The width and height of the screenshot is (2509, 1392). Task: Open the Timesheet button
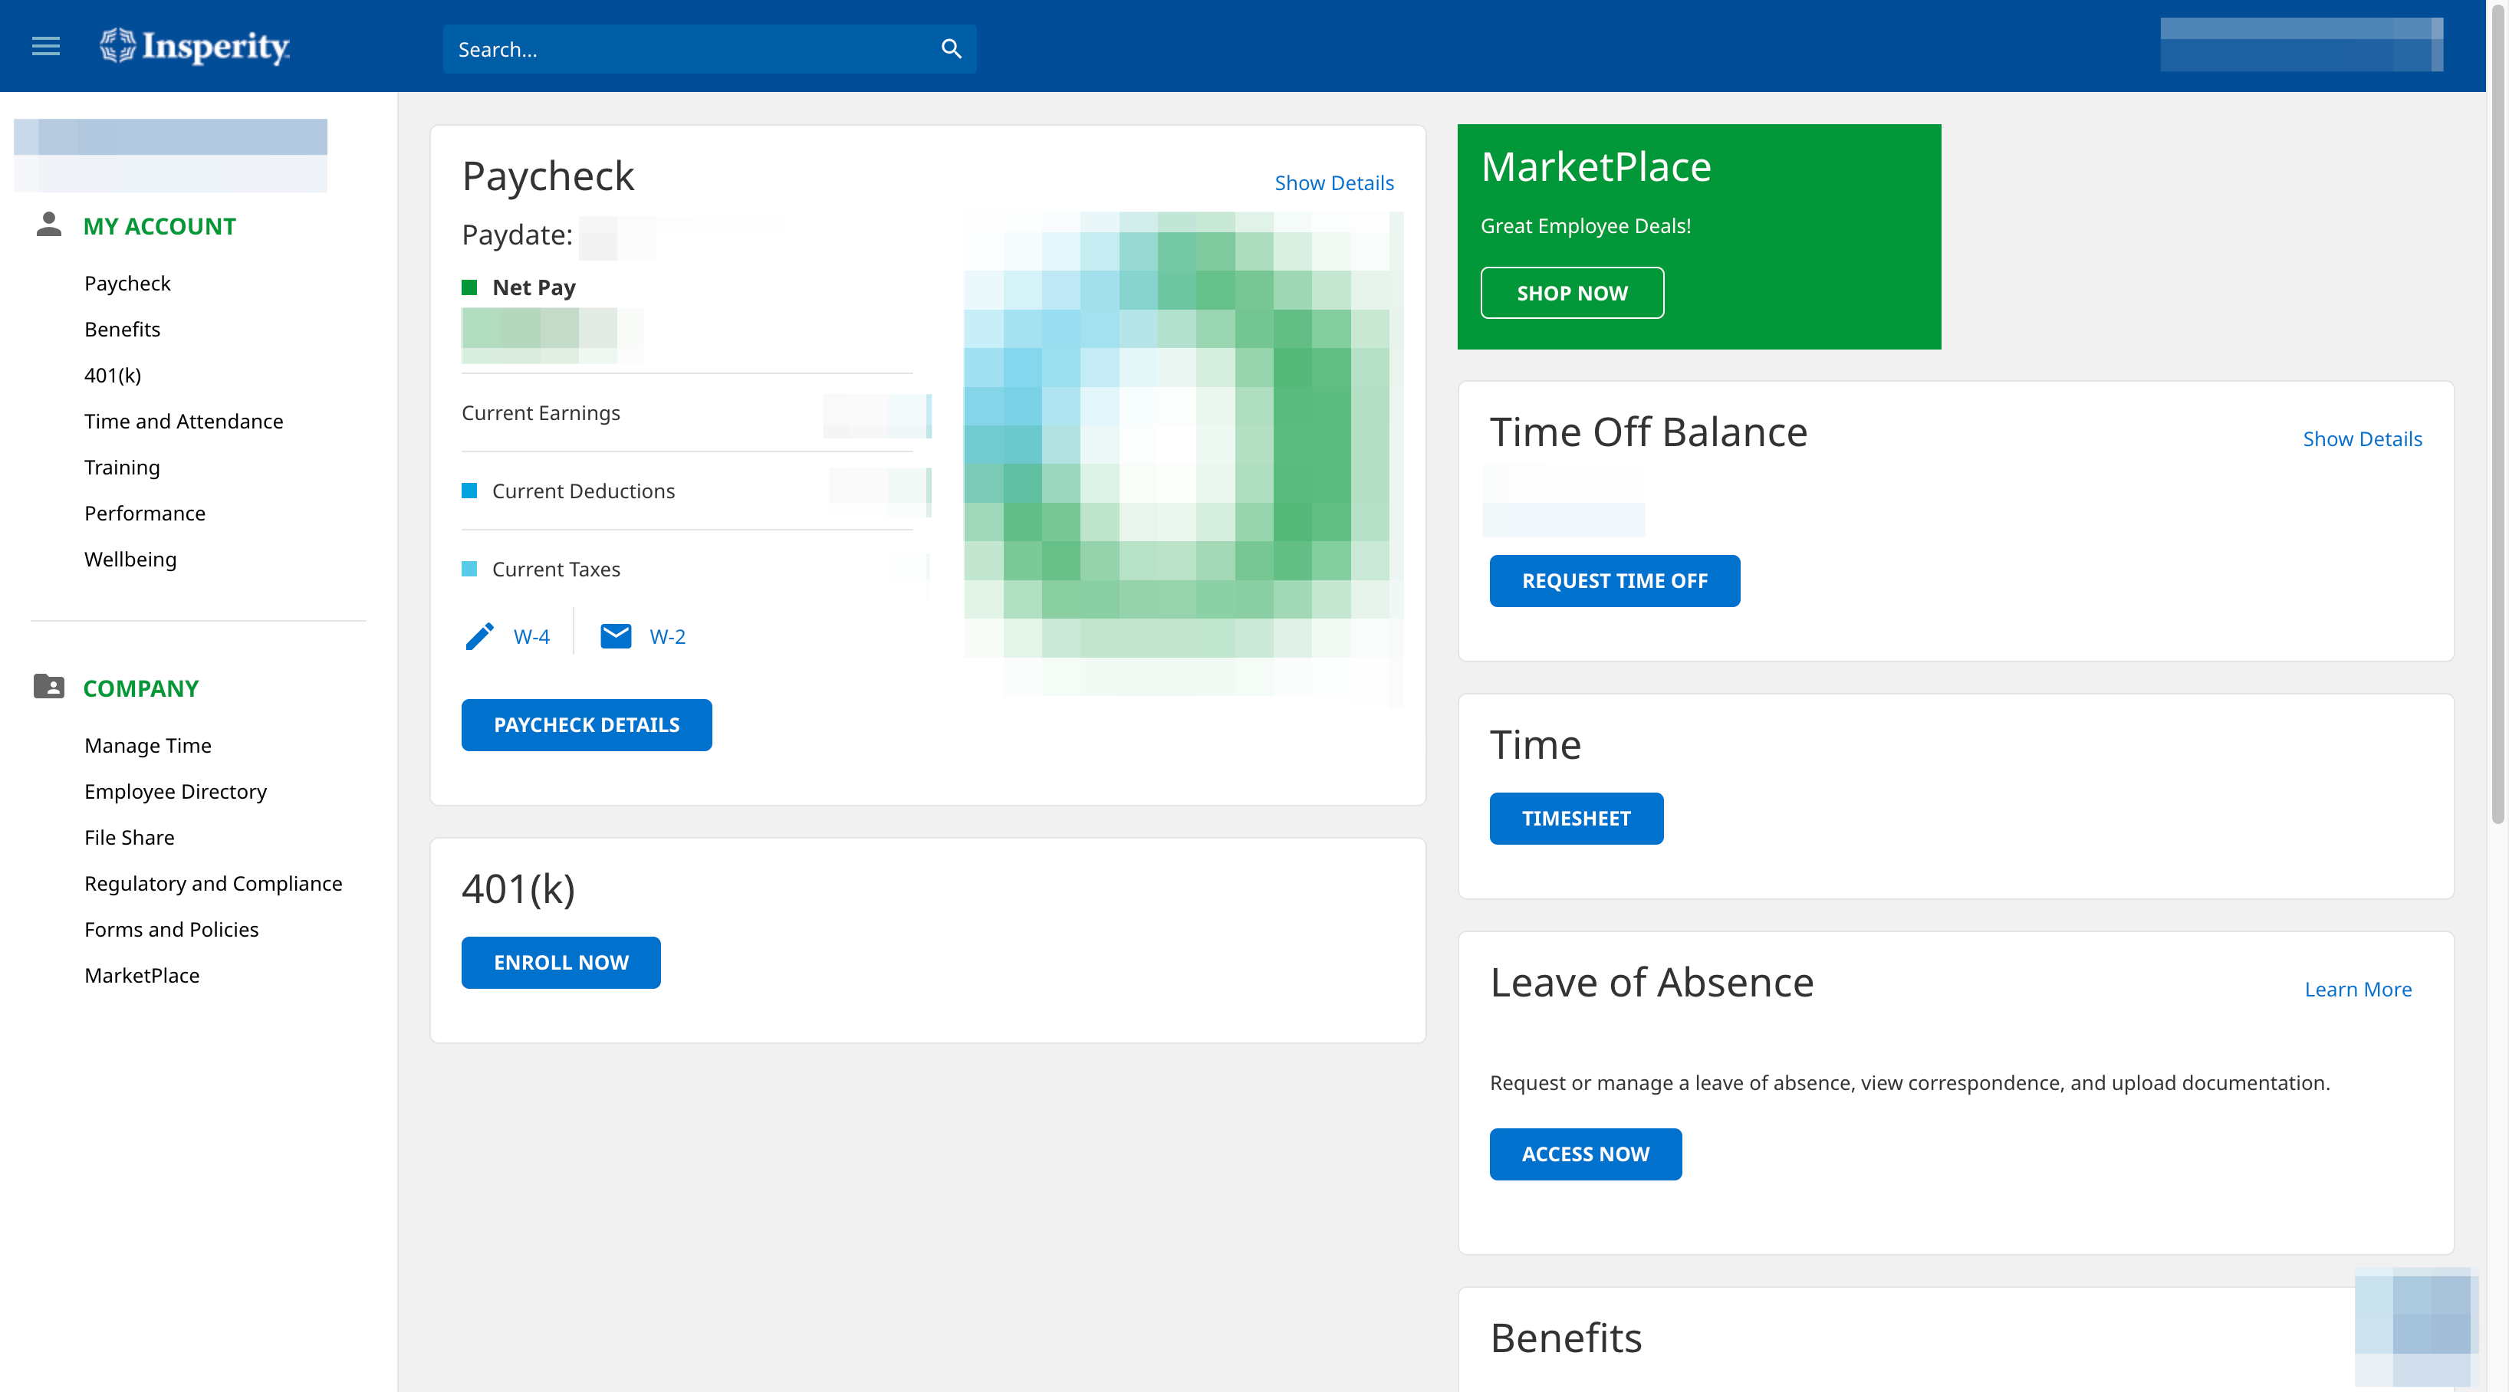[x=1577, y=819]
